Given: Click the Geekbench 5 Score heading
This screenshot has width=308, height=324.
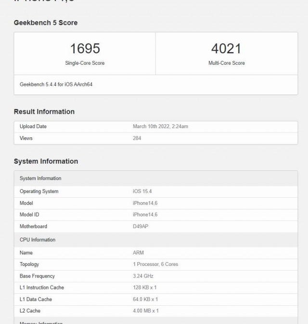Looking at the screenshot, I should 46,23.
